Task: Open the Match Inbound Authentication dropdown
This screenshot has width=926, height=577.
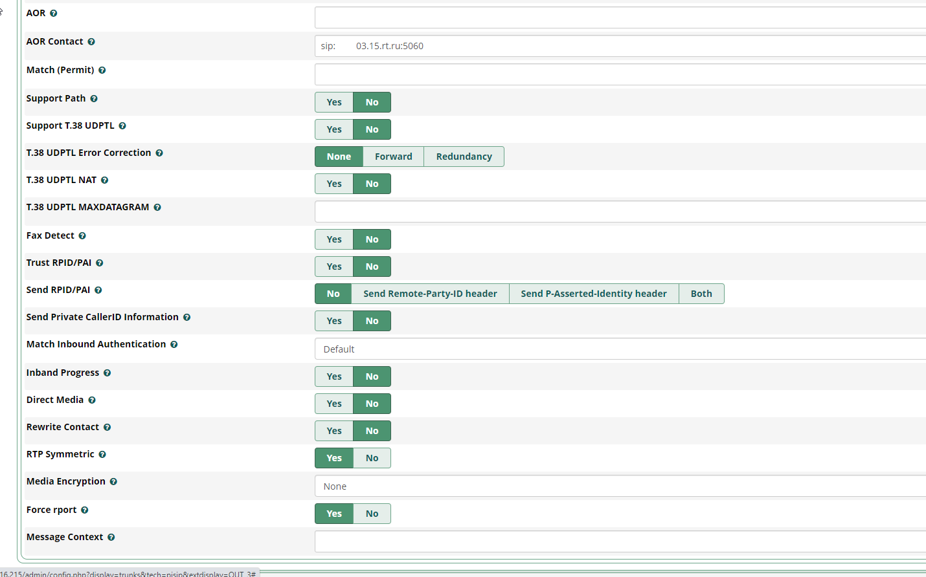Action: [x=620, y=349]
